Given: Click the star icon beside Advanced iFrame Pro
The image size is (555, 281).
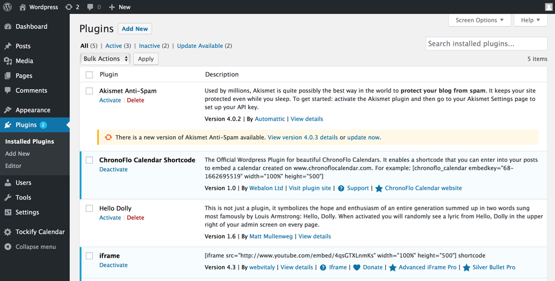Looking at the screenshot, I should coord(392,268).
